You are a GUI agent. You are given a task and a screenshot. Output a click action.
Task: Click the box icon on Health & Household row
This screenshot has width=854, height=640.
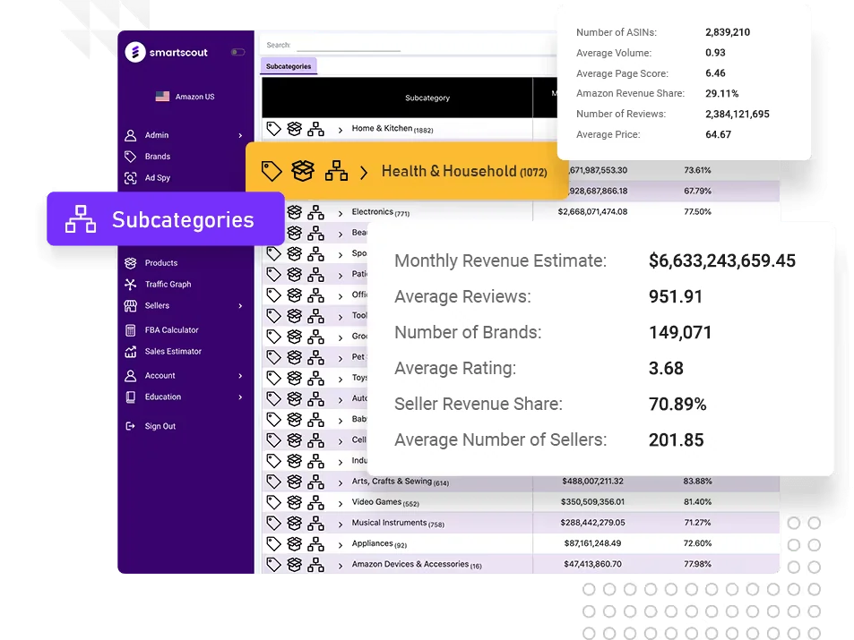tap(303, 169)
